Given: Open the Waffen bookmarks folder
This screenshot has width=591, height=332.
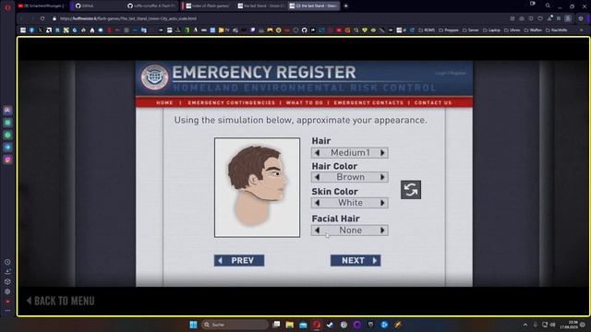Looking at the screenshot, I should (534, 30).
